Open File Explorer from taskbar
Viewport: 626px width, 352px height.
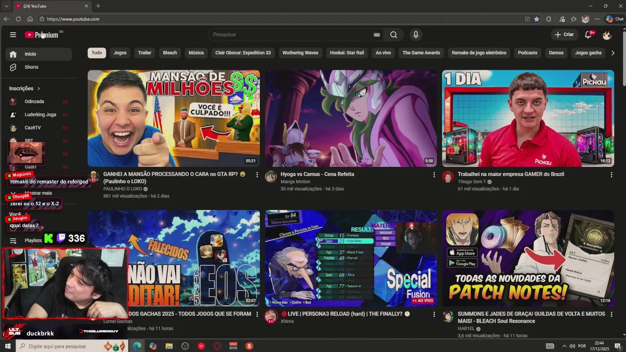[169, 346]
